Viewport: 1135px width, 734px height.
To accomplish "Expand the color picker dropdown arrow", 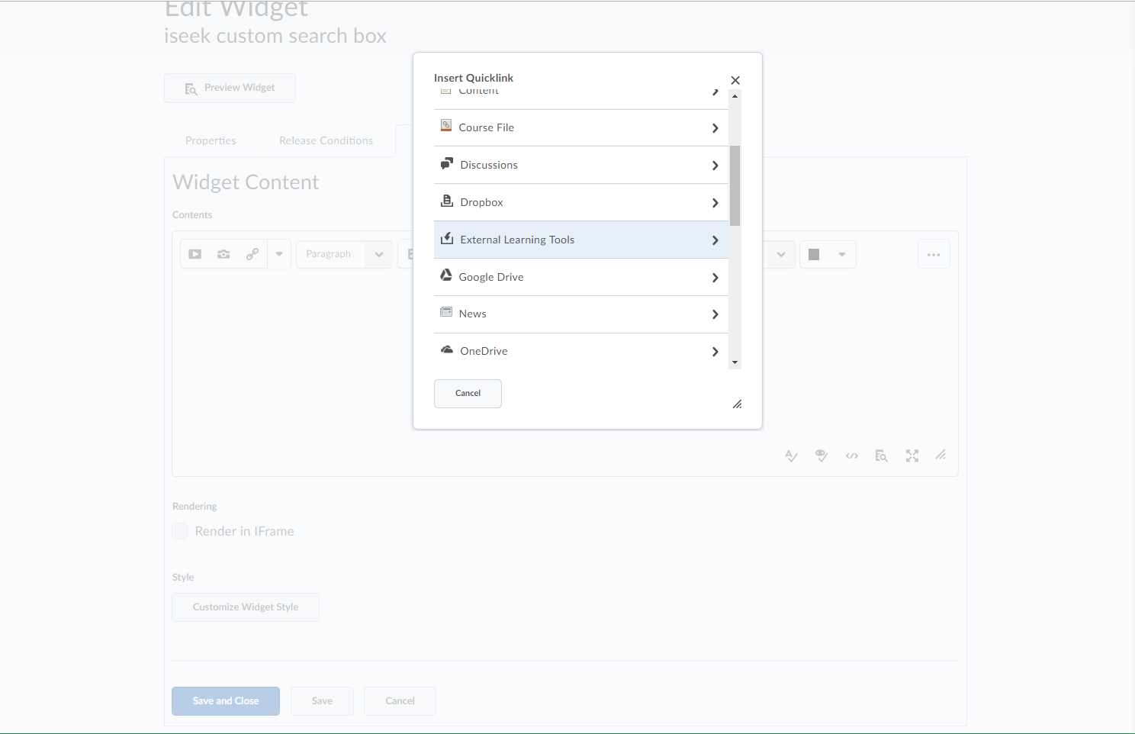I will [x=842, y=254].
